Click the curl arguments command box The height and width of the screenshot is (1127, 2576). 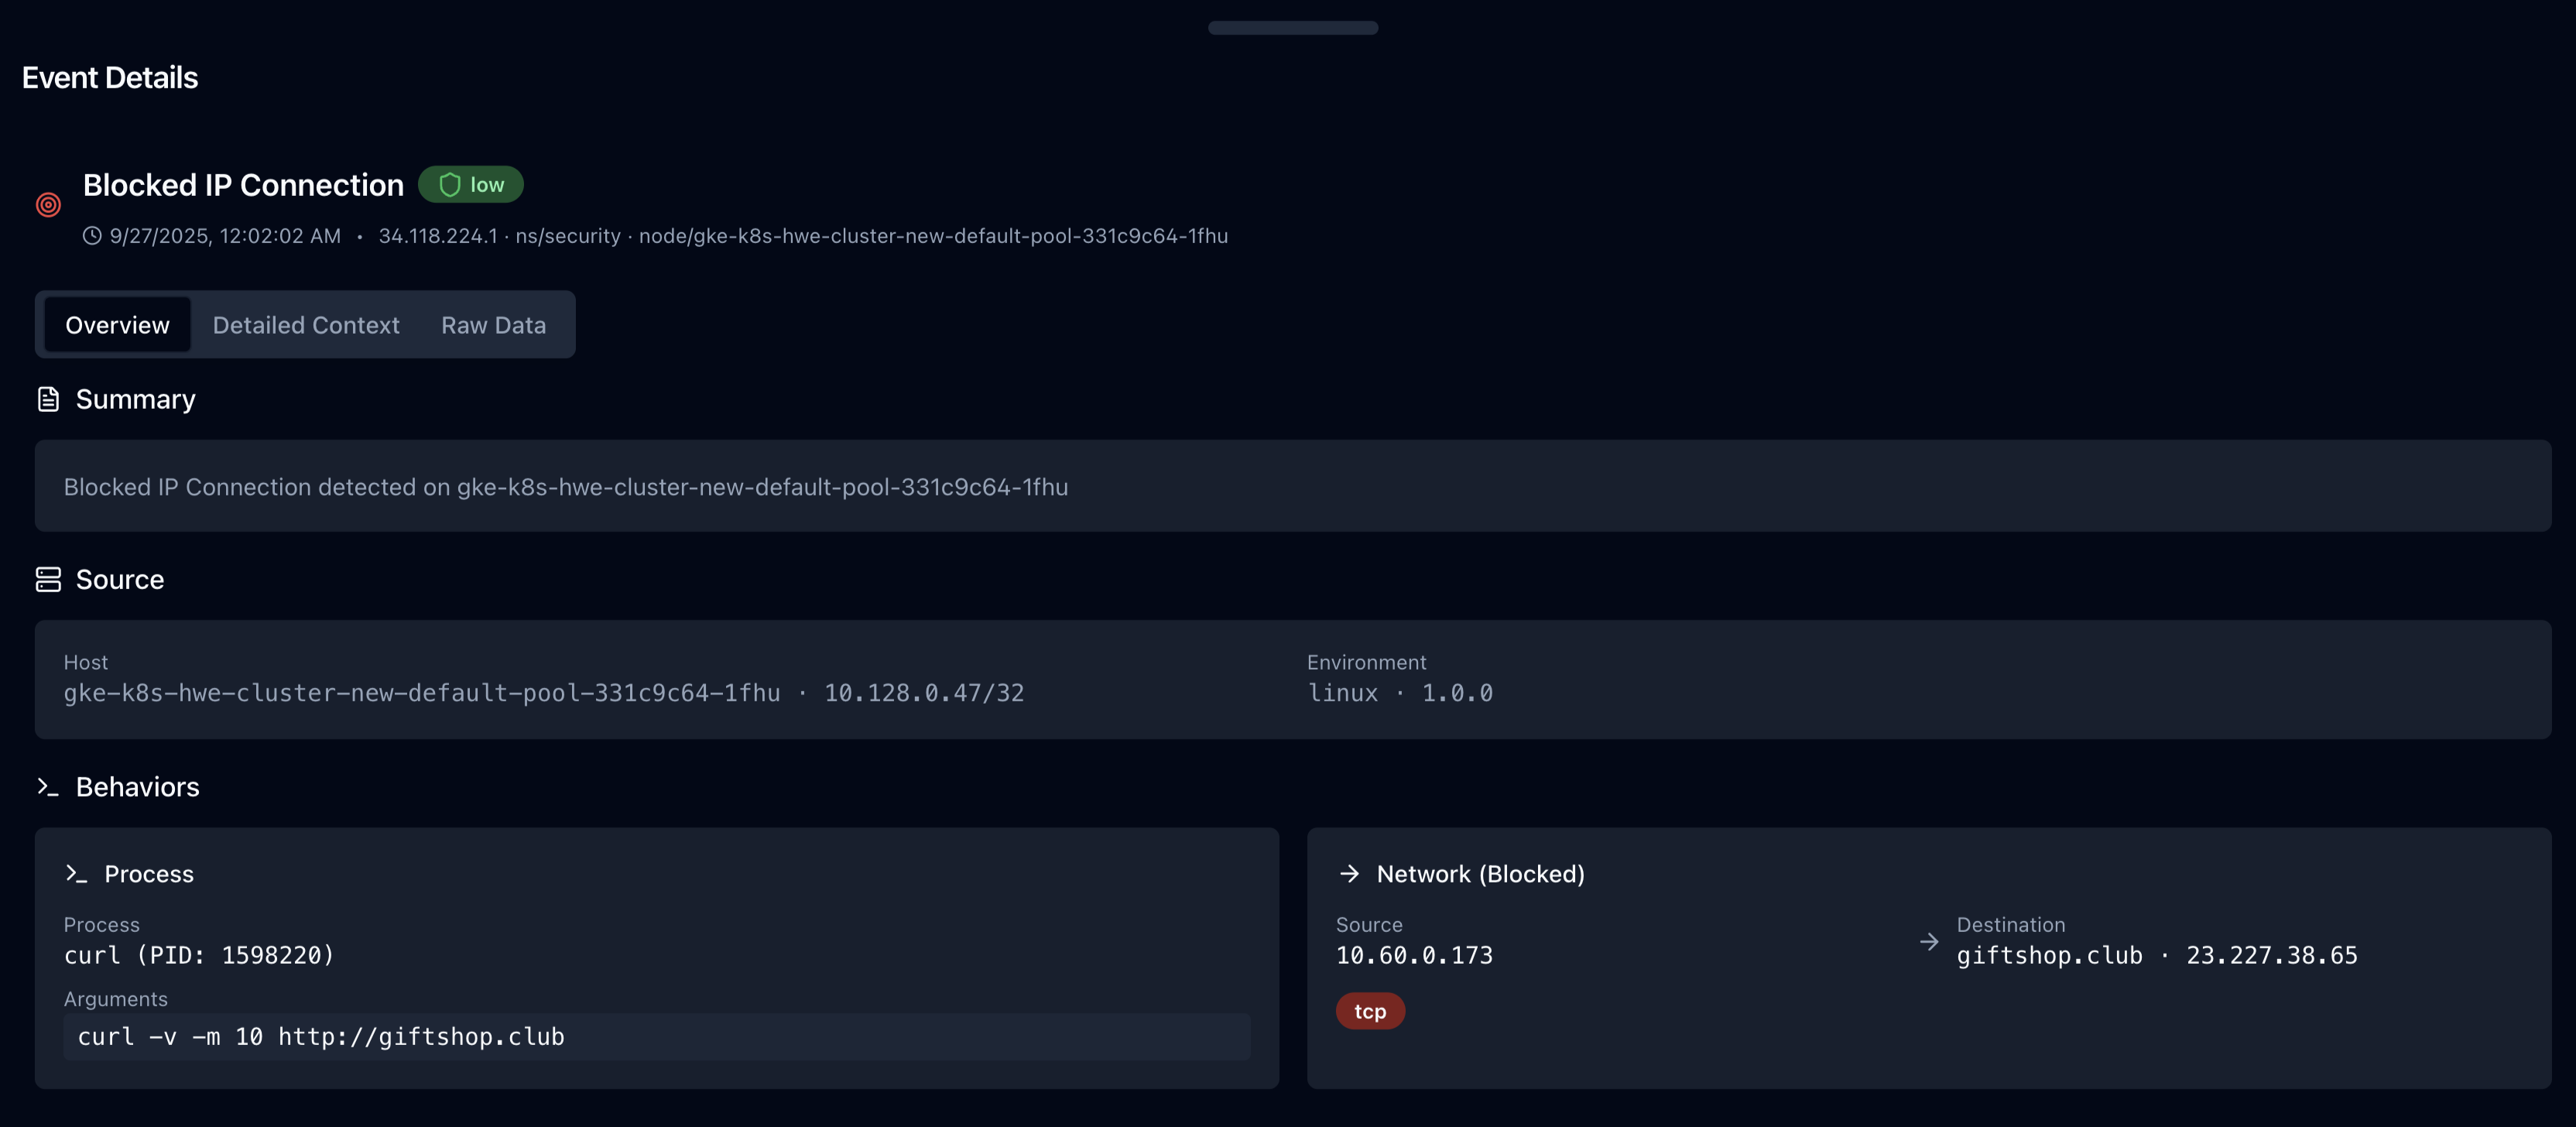[656, 1037]
